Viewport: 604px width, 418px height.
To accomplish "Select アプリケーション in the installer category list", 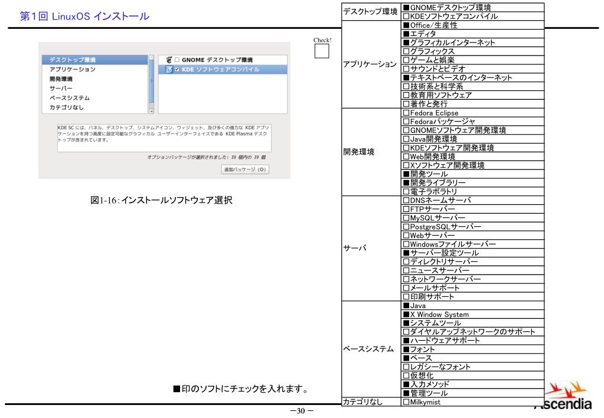I will 94,69.
